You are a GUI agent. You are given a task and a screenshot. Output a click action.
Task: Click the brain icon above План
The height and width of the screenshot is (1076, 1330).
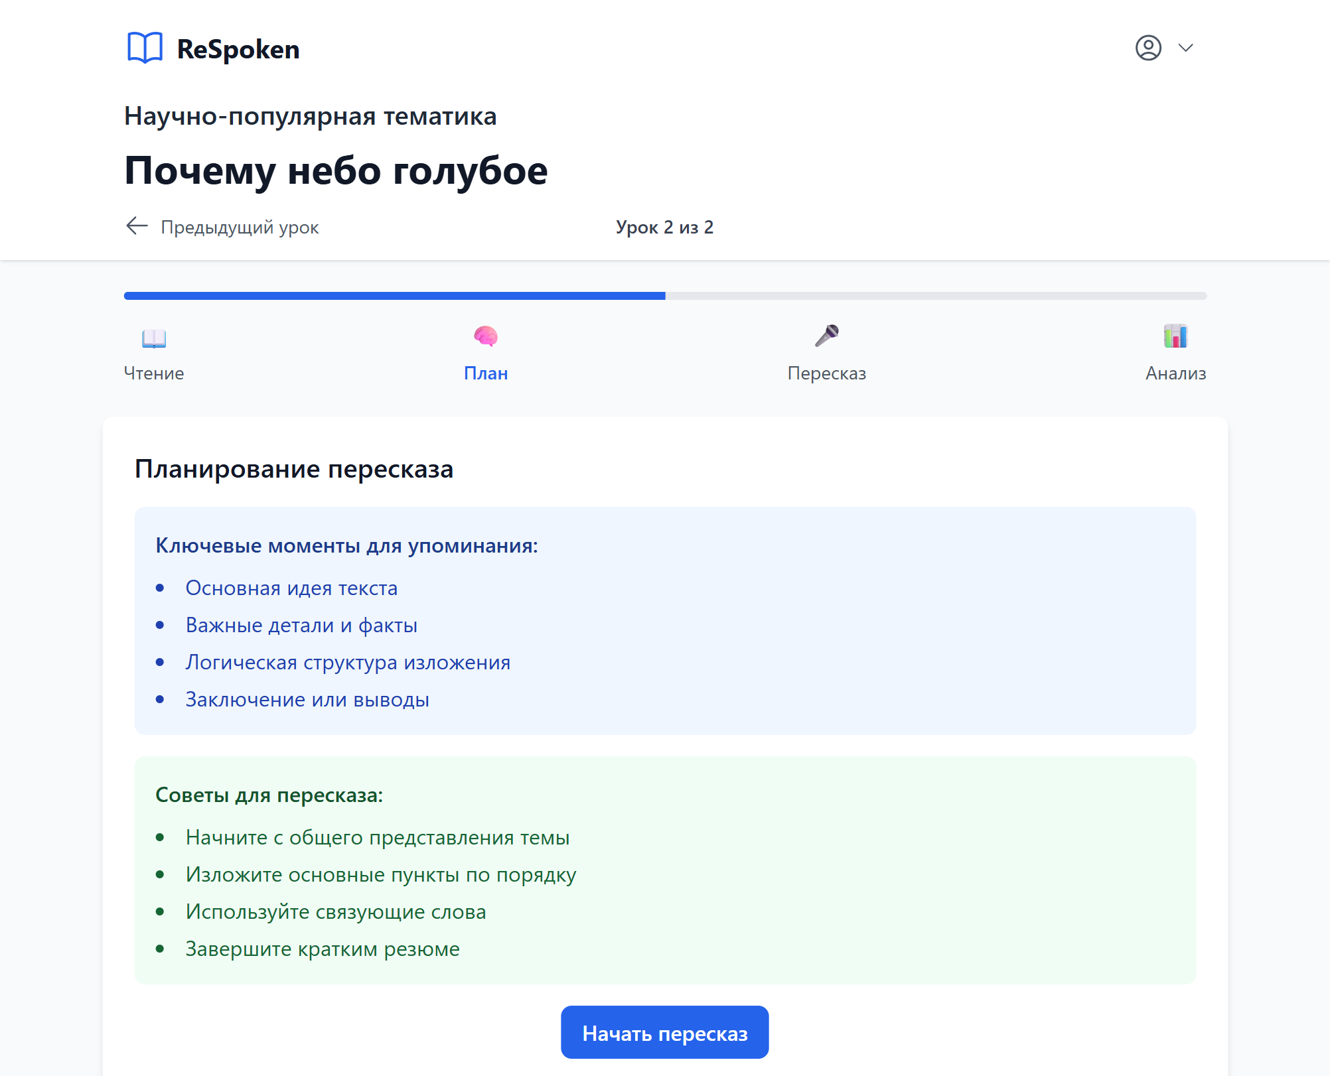point(486,337)
